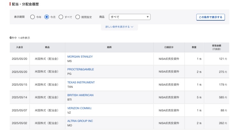Click the BTI ticker symbol

coord(69,100)
